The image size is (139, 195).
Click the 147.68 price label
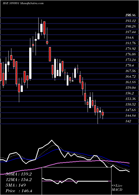click(130, 110)
